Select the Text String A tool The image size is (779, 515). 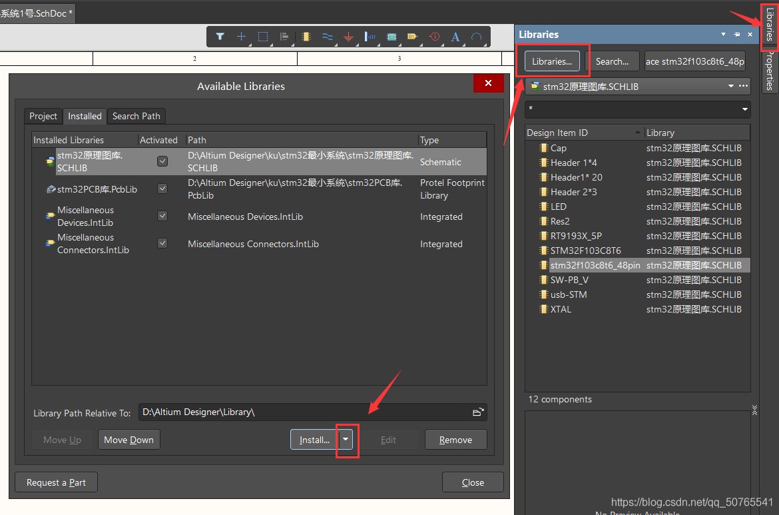[455, 36]
